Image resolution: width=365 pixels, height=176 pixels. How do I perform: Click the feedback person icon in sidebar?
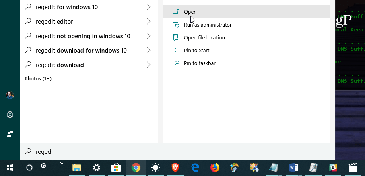click(x=10, y=134)
